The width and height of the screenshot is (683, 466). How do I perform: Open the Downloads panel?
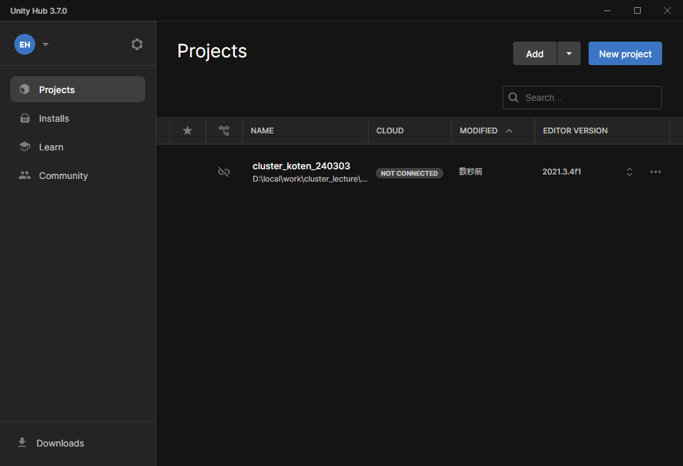(x=77, y=443)
